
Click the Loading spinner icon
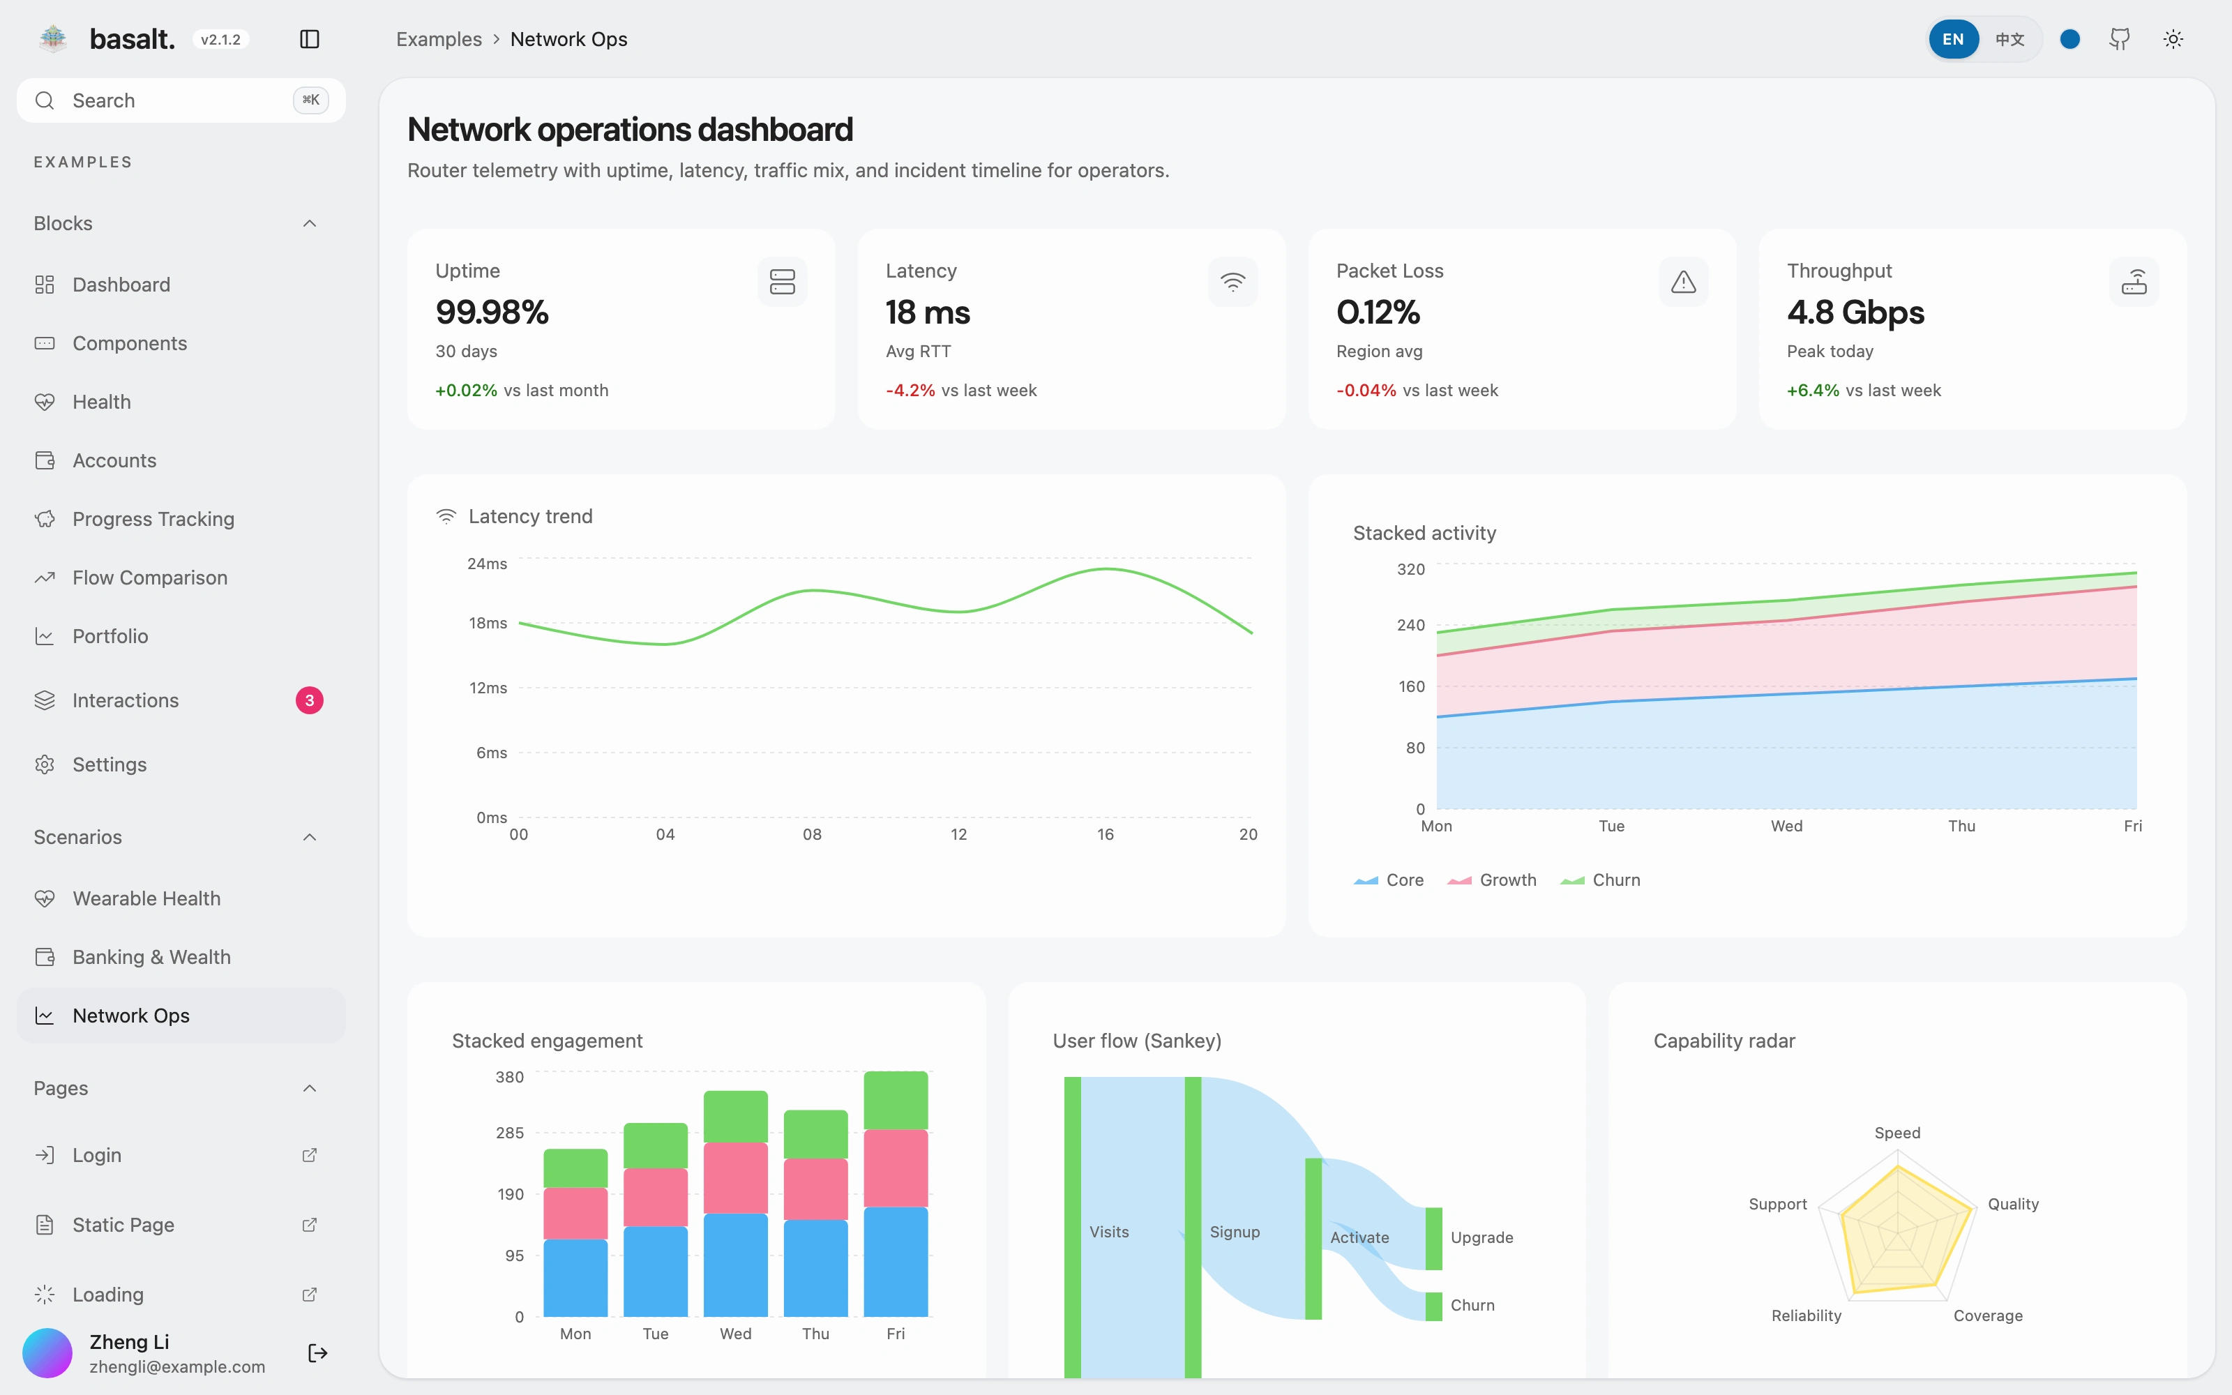(44, 1295)
